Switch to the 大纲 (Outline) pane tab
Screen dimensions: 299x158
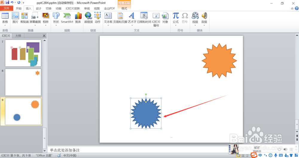pyautogui.click(x=18, y=36)
